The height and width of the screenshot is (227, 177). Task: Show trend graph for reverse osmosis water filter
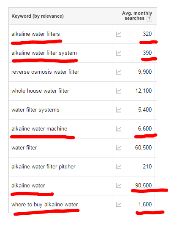click(x=118, y=72)
